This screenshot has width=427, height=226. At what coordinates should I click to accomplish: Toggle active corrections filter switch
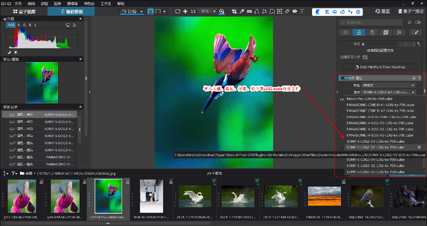(x=418, y=22)
